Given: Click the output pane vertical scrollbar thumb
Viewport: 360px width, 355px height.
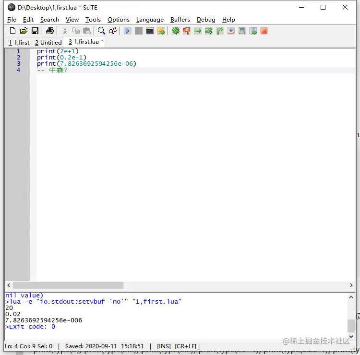Looking at the screenshot, I should [351, 326].
